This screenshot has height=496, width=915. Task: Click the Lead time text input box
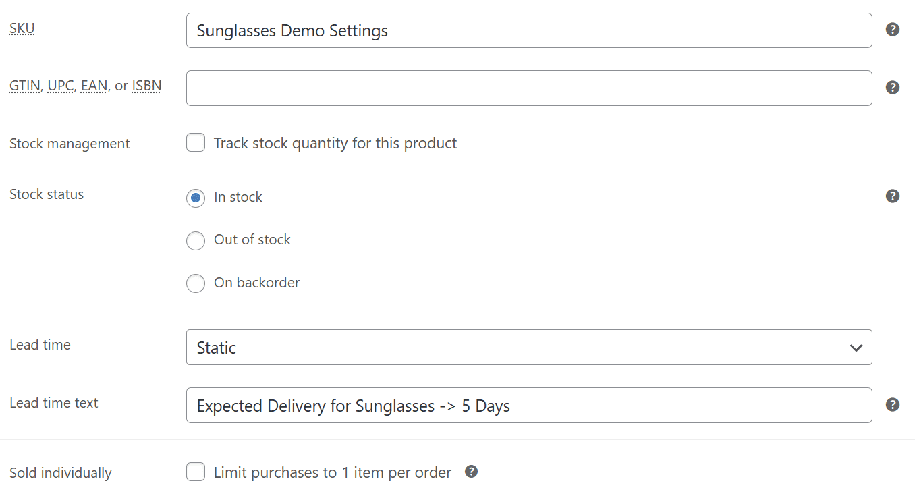coord(529,406)
